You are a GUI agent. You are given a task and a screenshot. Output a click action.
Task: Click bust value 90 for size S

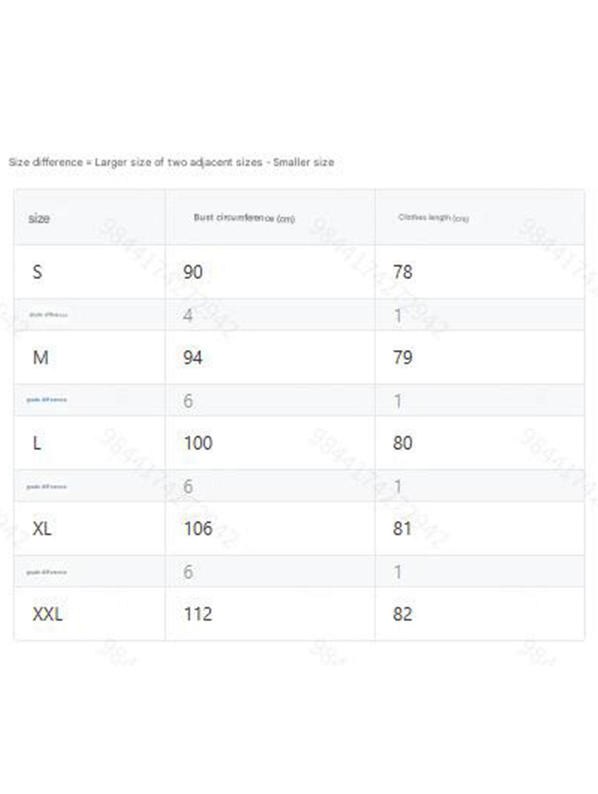pos(193,272)
